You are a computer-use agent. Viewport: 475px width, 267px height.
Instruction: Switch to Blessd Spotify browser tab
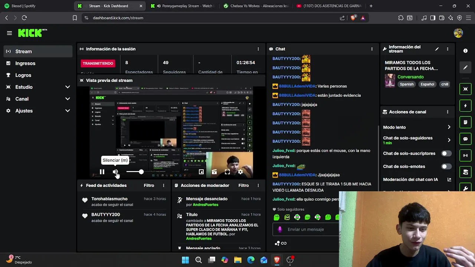pos(36,6)
